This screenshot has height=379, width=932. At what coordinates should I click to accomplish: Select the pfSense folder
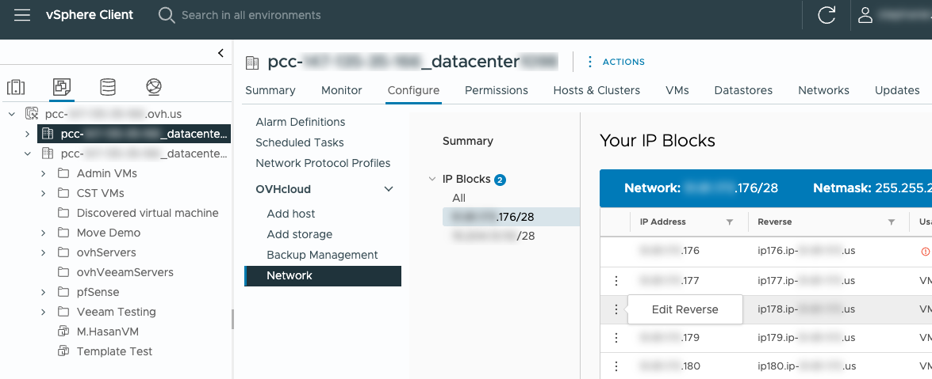98,292
